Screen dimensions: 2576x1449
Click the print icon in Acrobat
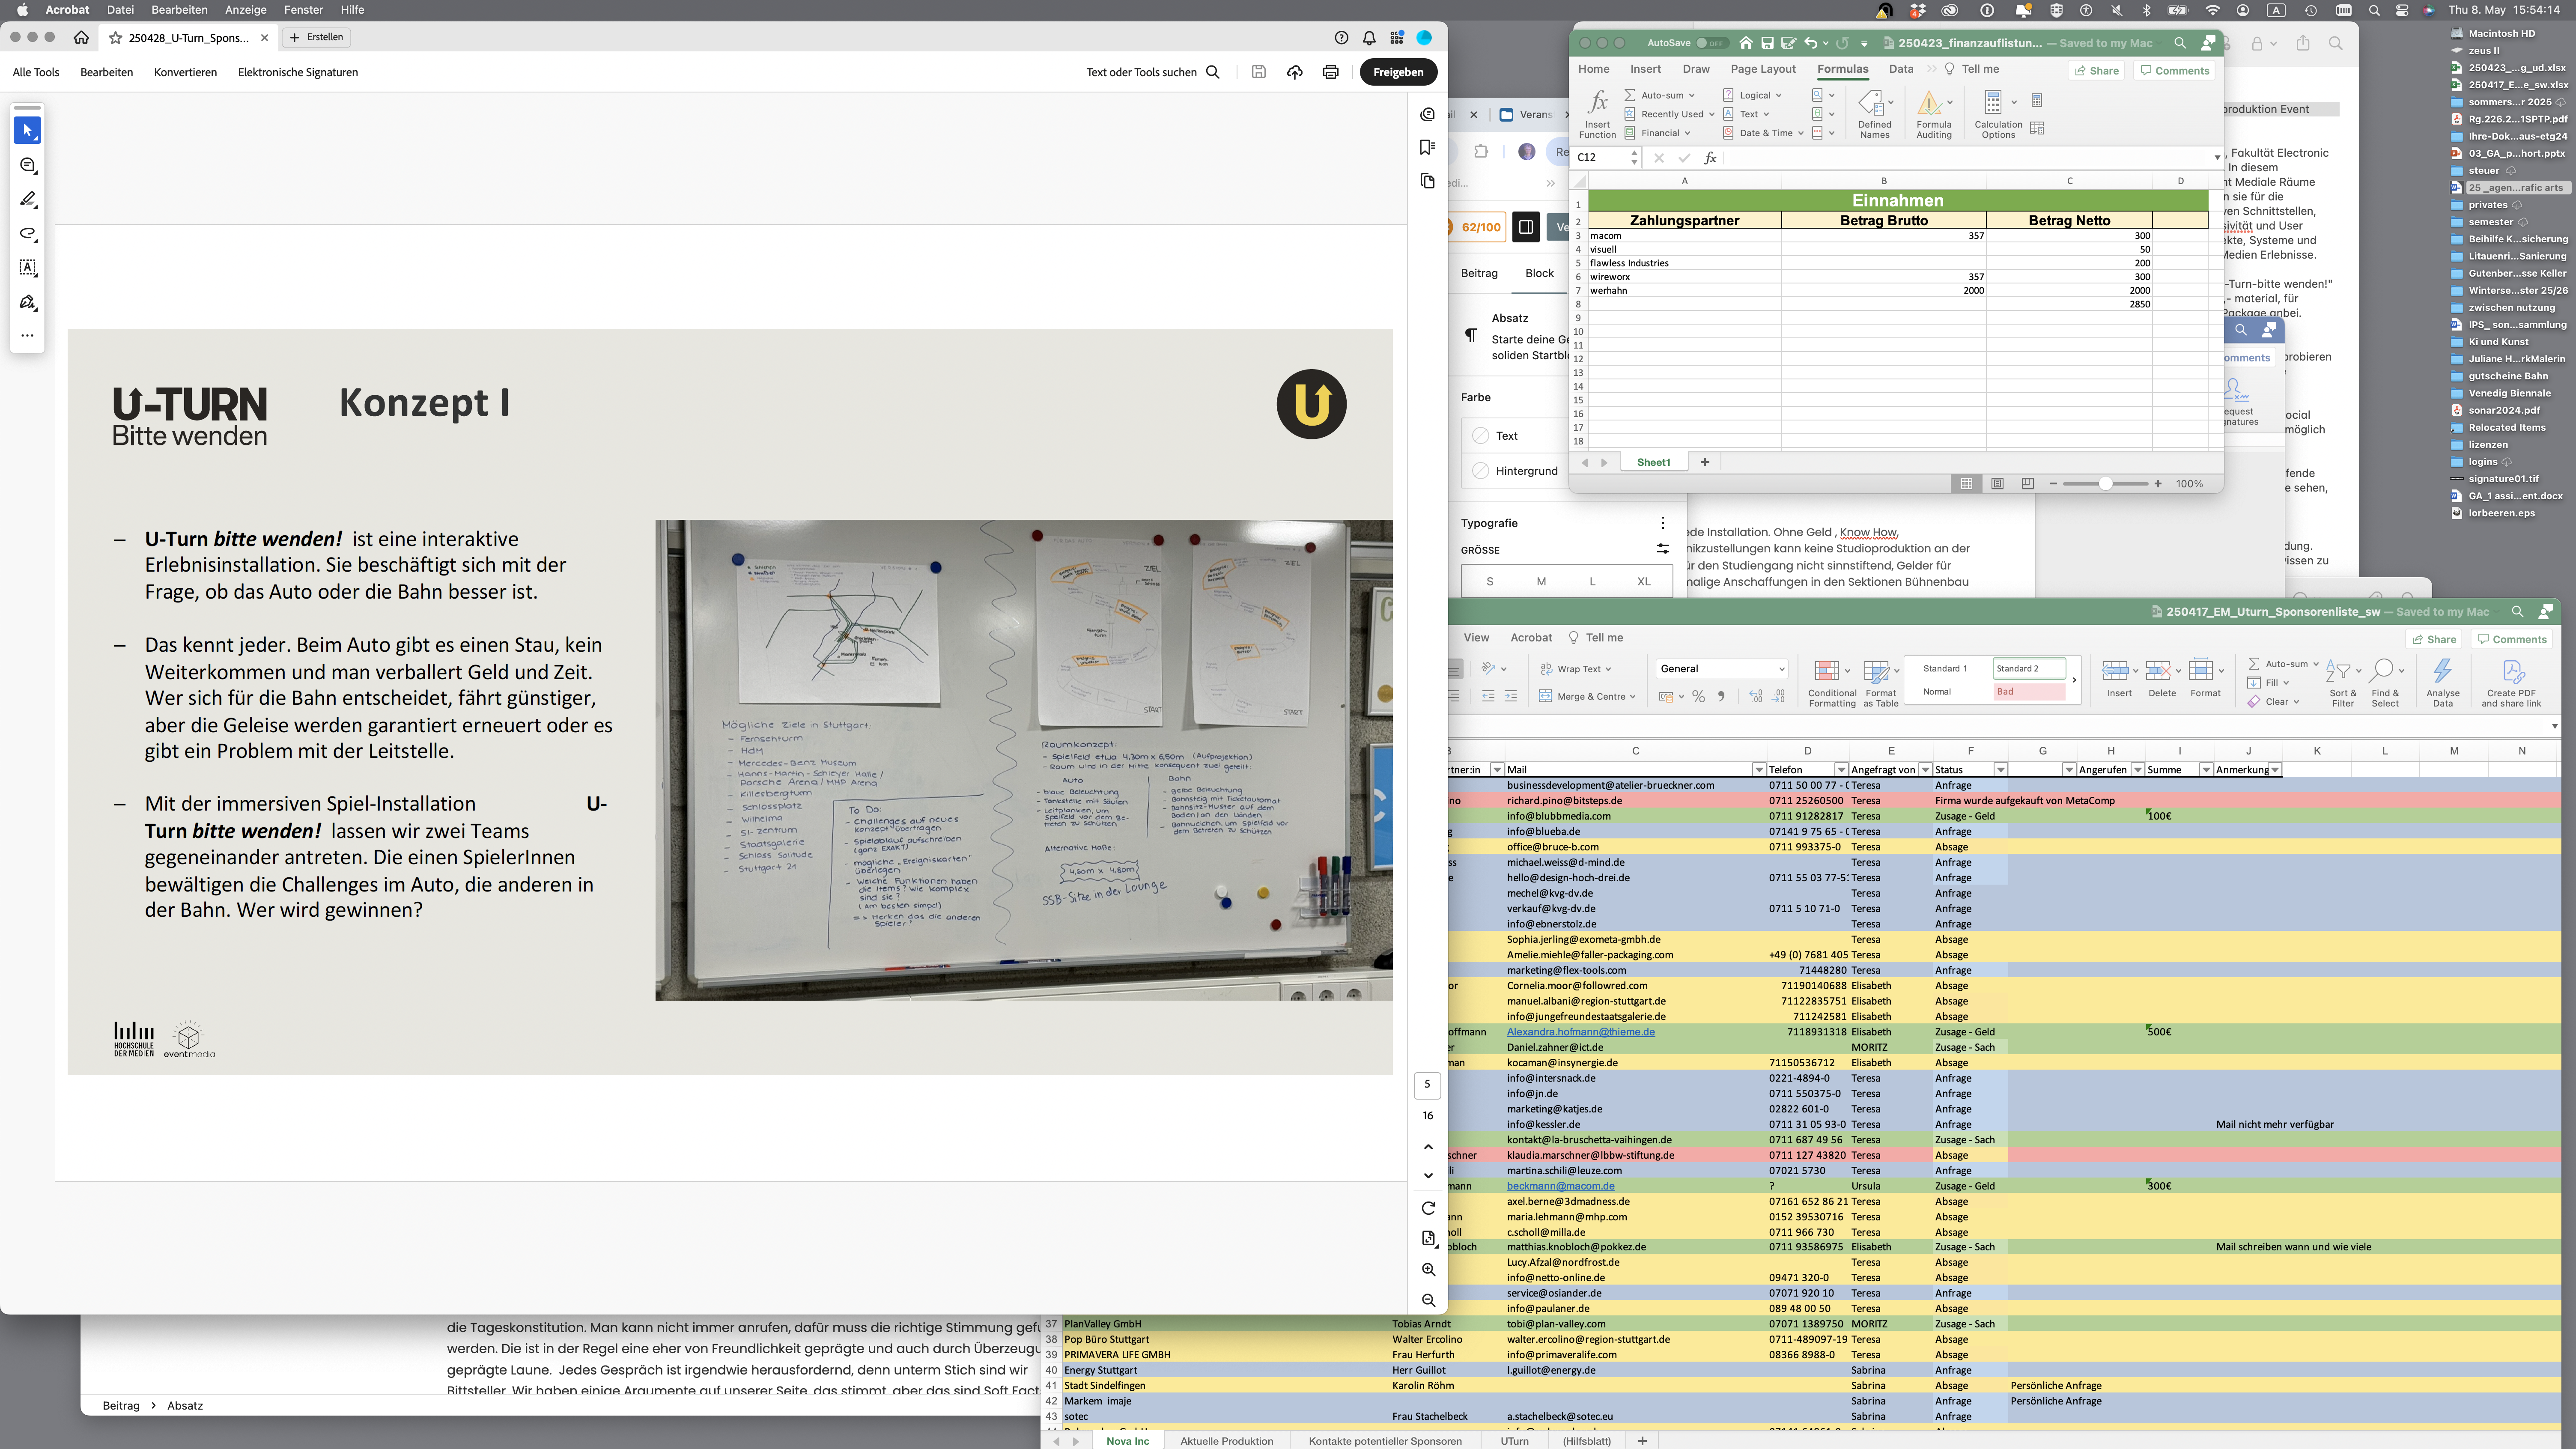(x=1330, y=72)
